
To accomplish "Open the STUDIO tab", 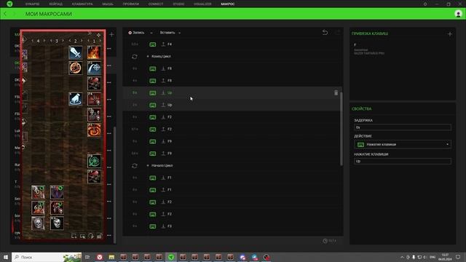I will [x=178, y=4].
